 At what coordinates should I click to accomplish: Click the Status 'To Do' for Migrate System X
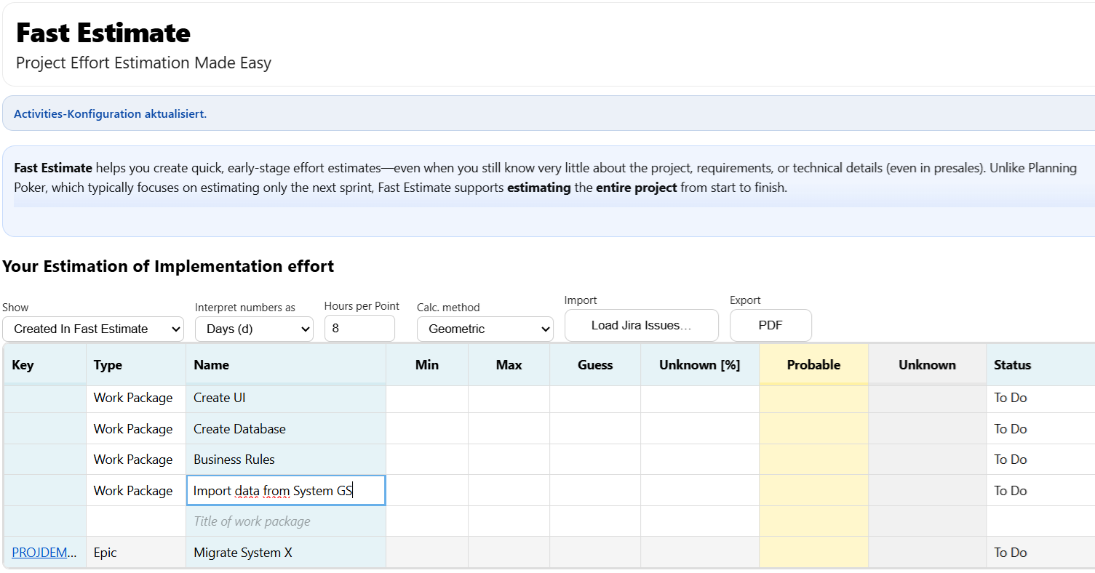coord(1010,552)
